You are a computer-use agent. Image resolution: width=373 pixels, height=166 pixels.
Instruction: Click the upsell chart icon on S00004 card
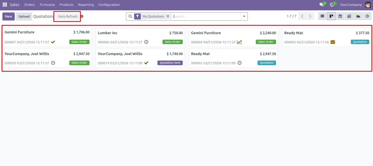[x=240, y=42]
